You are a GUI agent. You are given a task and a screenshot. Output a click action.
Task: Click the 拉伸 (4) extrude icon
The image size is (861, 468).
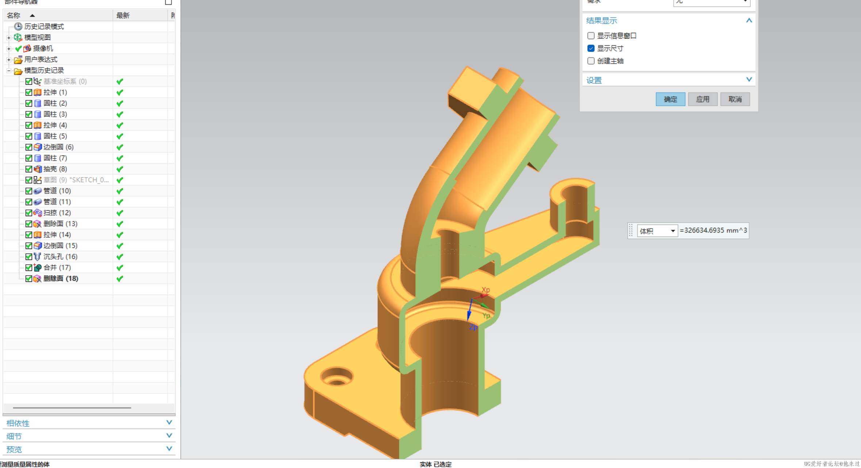point(38,125)
